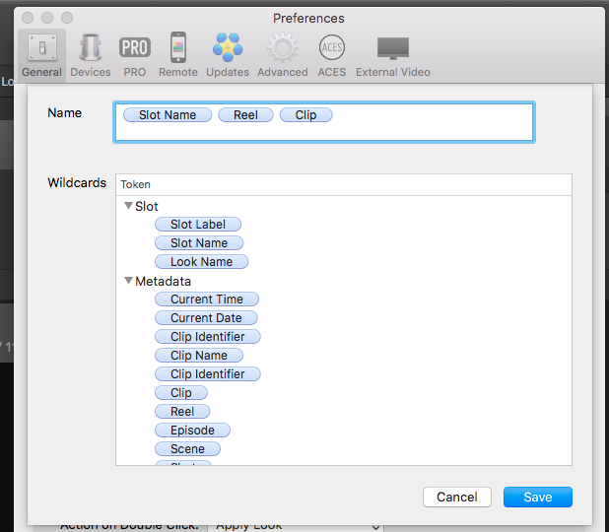Cancel the name editing dialog
Screen dimensions: 609x532
tap(456, 497)
